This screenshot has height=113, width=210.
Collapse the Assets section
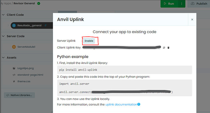(3, 57)
